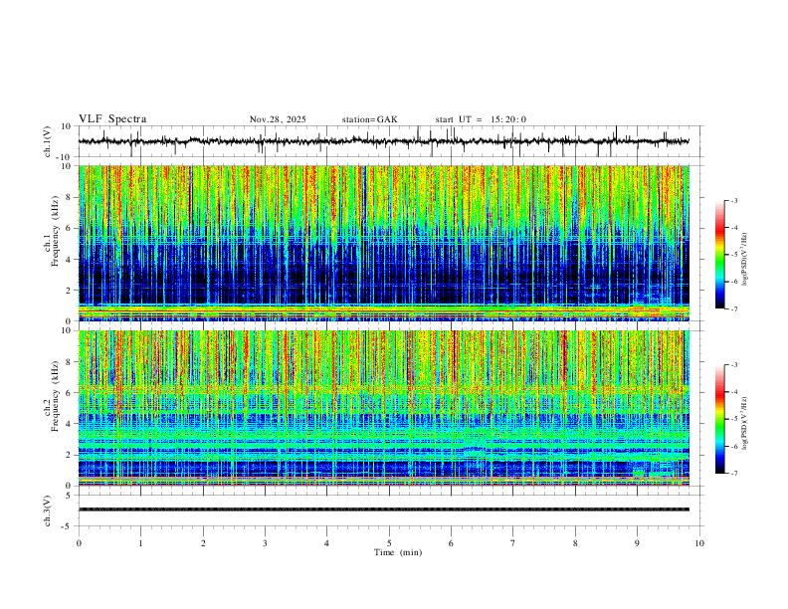Click the "station=GAK" label
Screen dimensions: 788x609
pyautogui.click(x=369, y=119)
